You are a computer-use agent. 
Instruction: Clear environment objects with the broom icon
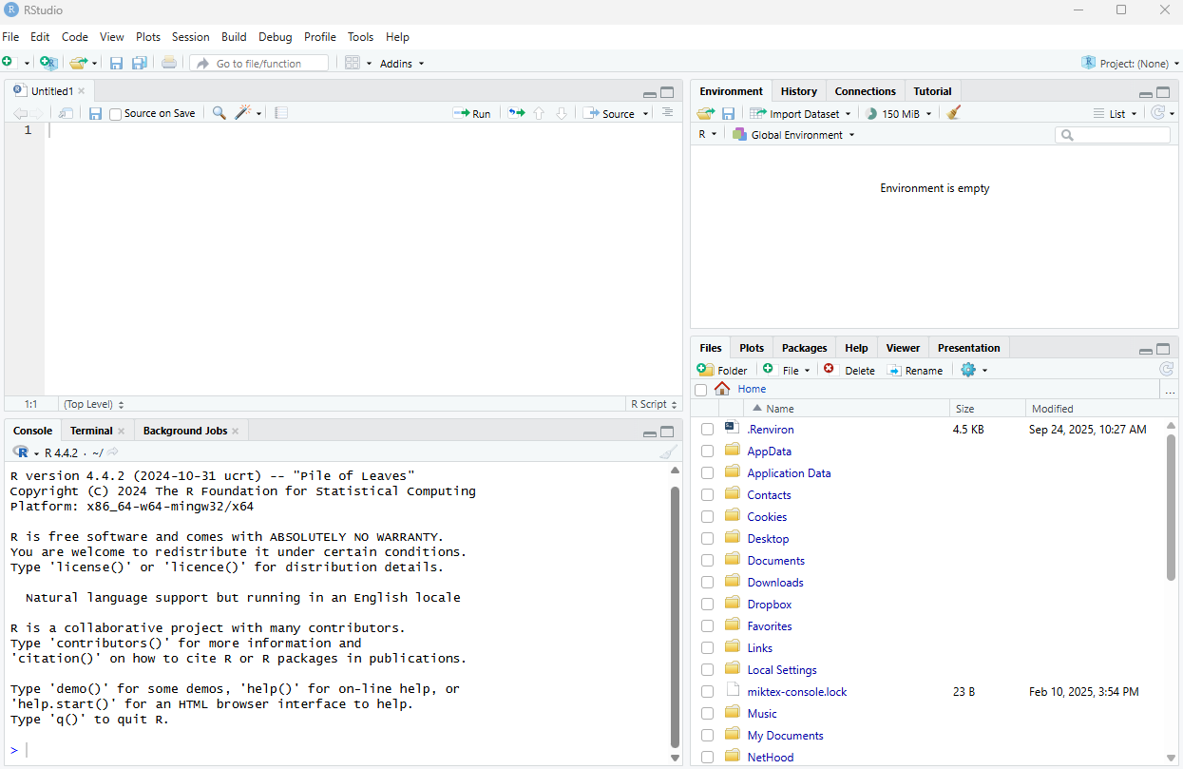954,113
